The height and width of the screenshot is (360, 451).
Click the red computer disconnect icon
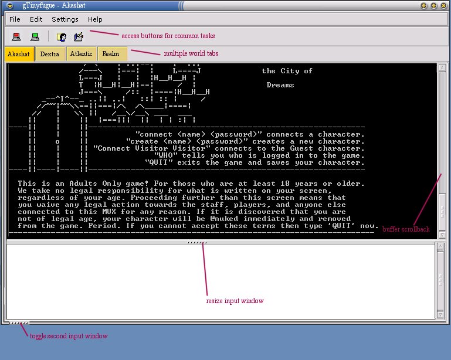pos(16,36)
